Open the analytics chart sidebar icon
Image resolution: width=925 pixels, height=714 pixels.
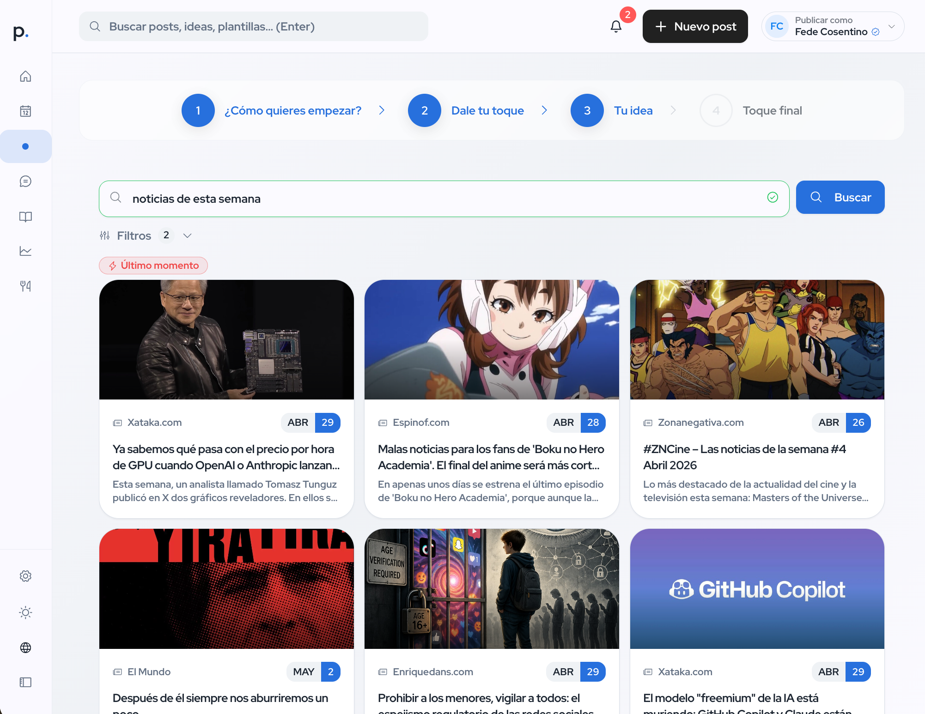pos(25,251)
